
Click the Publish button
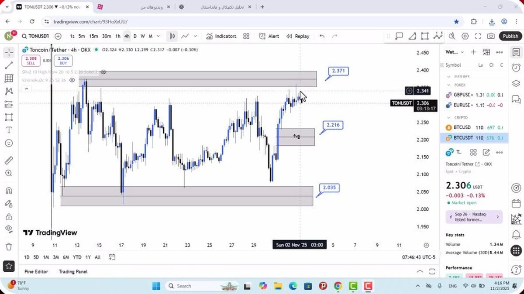click(510, 36)
